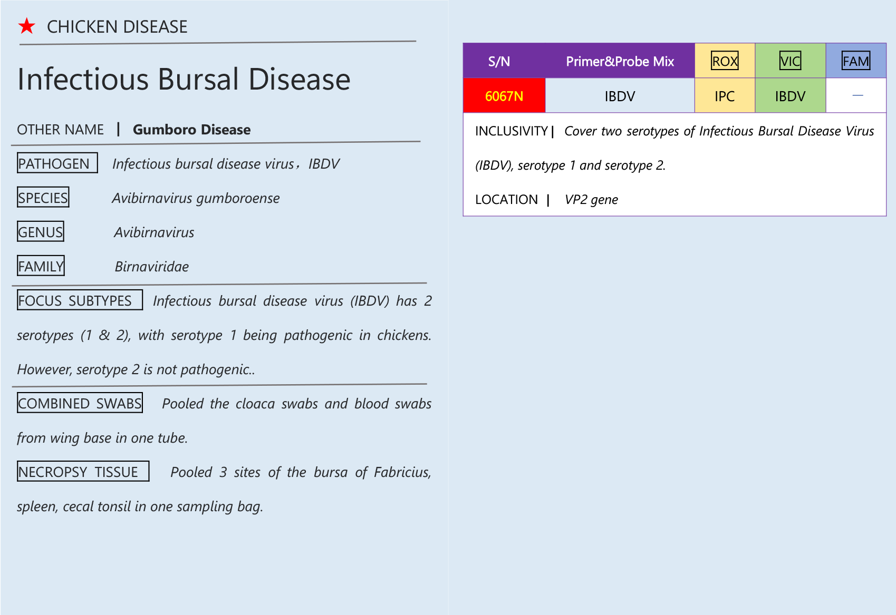
Task: Click the ROX column header
Action: pos(725,61)
